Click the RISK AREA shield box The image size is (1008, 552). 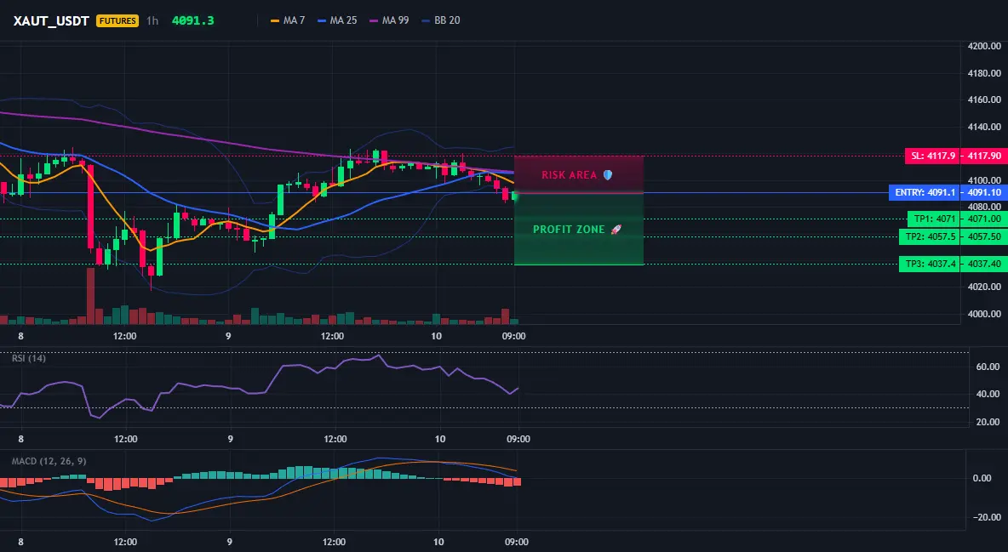coord(579,175)
